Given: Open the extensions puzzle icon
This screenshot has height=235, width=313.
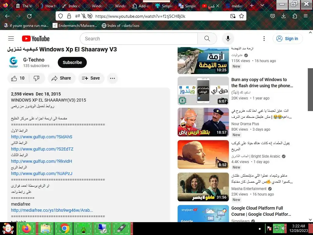Looking at the screenshot, I should point(295,16).
